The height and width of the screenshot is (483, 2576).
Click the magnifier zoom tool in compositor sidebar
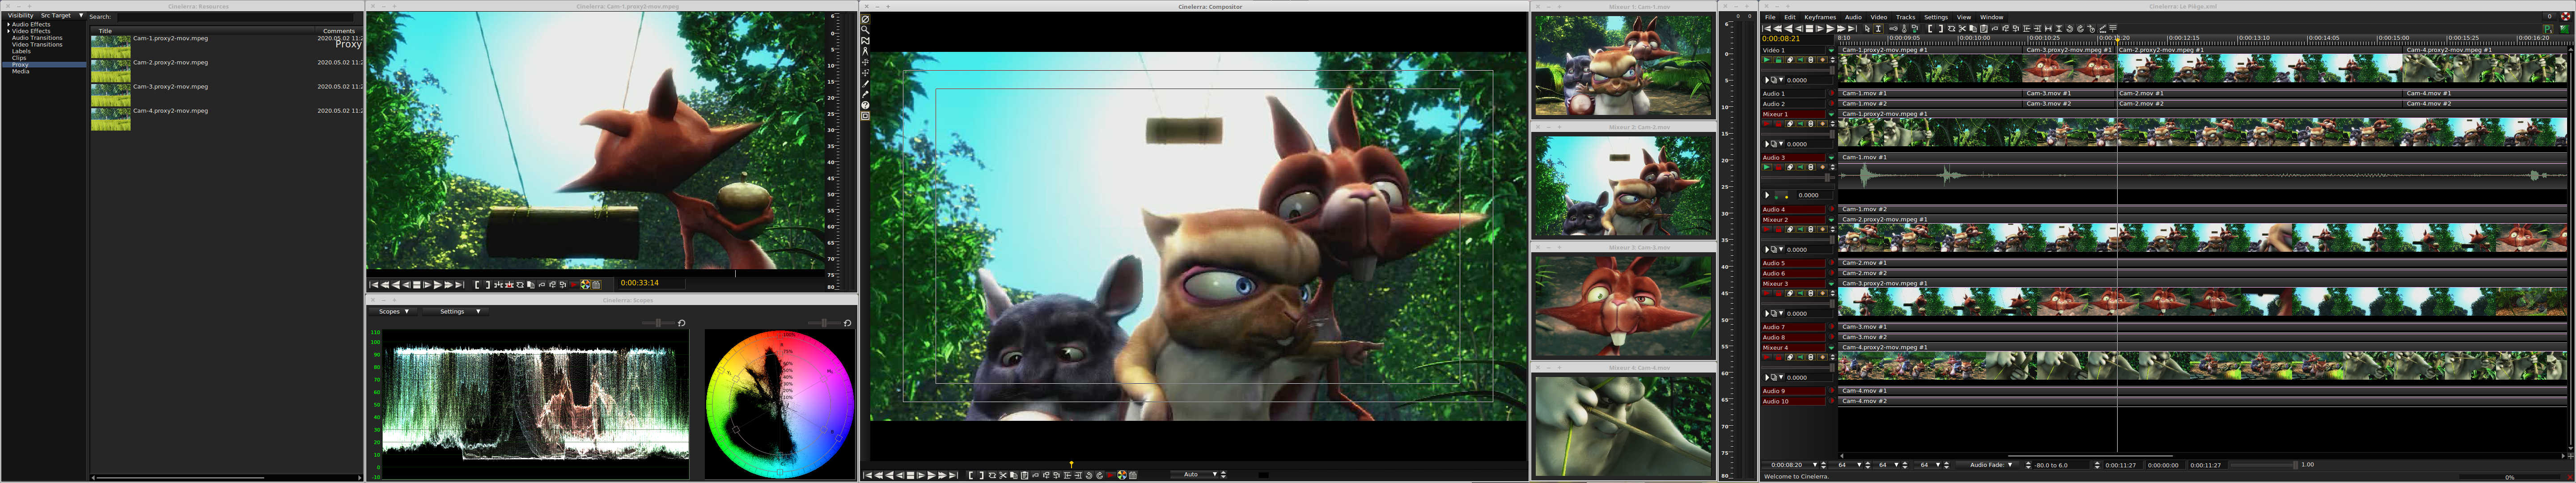[x=865, y=29]
